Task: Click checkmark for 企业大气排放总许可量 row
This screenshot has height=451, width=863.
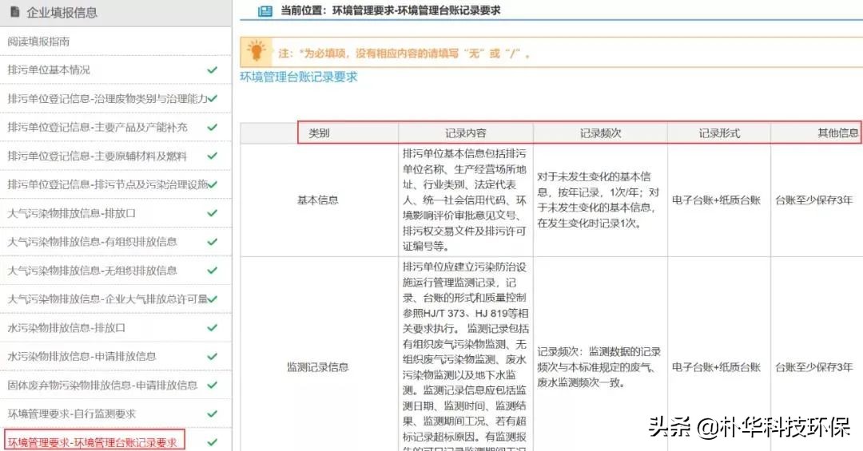Action: pyautogui.click(x=212, y=299)
